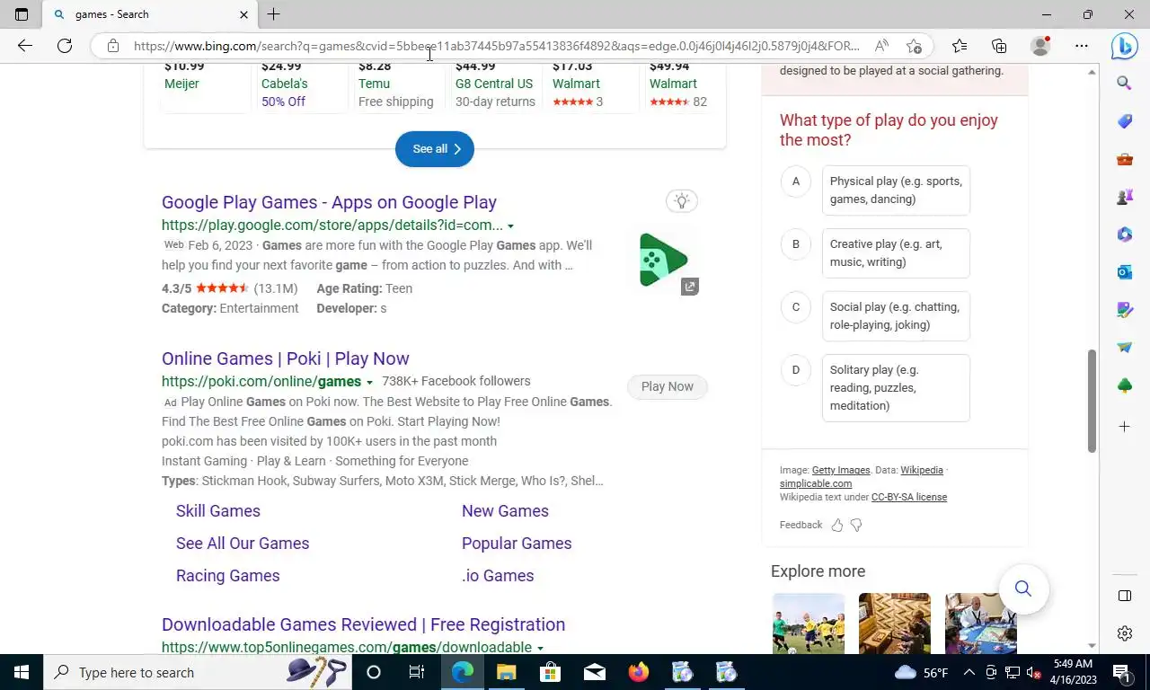Click the page vertical scrollbar thumb

[1092, 400]
